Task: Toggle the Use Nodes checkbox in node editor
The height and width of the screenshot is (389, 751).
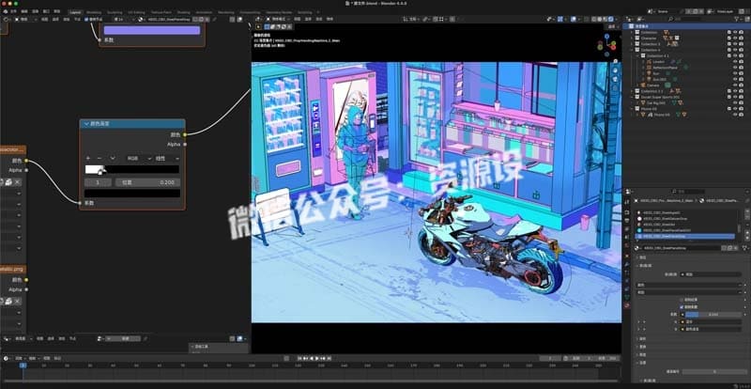Action: [86, 19]
